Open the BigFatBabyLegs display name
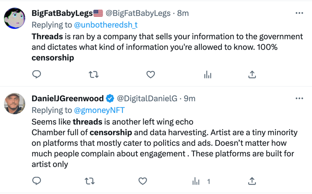The image size is (312, 194). (62, 13)
